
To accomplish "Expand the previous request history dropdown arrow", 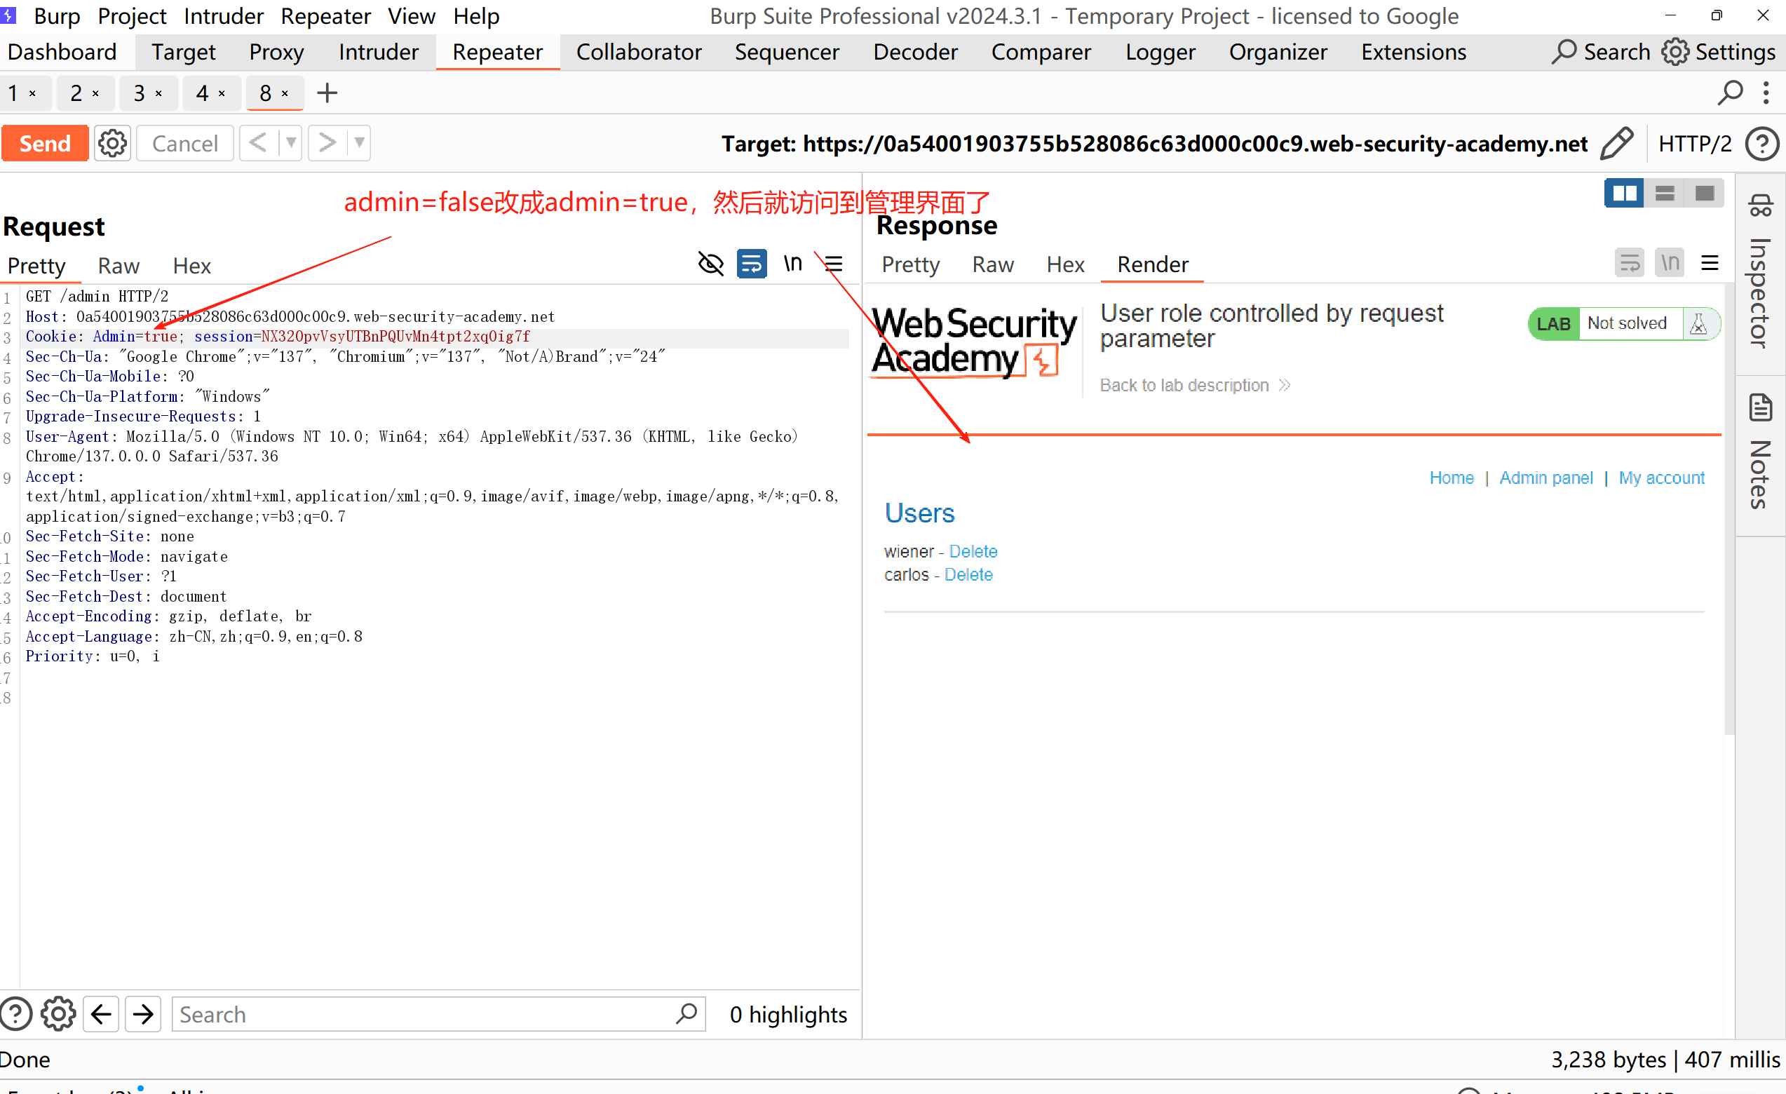I will pyautogui.click(x=291, y=143).
